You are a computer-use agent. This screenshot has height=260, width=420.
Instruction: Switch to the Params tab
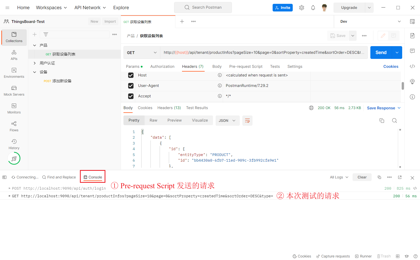click(x=134, y=67)
